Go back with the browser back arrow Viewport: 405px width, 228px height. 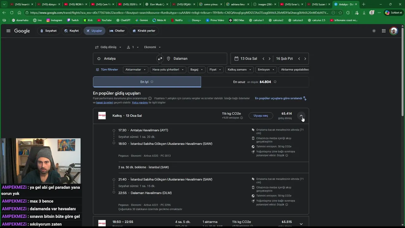tap(4, 13)
